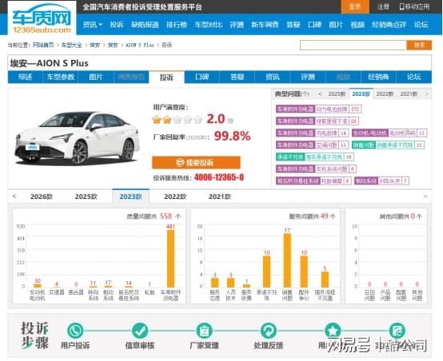Open the 动力电池故障 372 issue tag
This screenshot has height=361, width=443.
(319, 109)
